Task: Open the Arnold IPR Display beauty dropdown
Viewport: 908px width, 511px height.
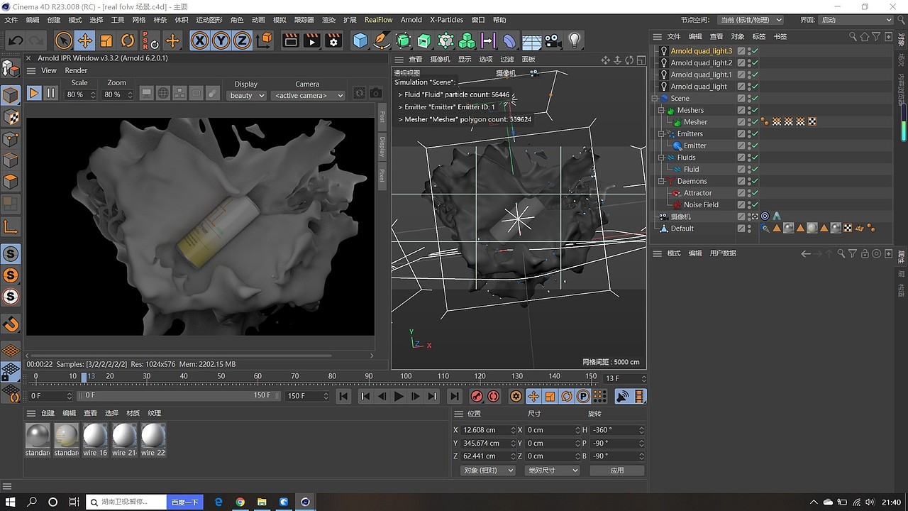Action: [246, 95]
